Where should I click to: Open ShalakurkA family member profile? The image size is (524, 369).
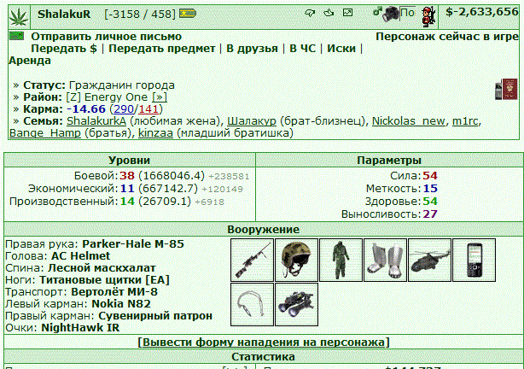coord(96,121)
